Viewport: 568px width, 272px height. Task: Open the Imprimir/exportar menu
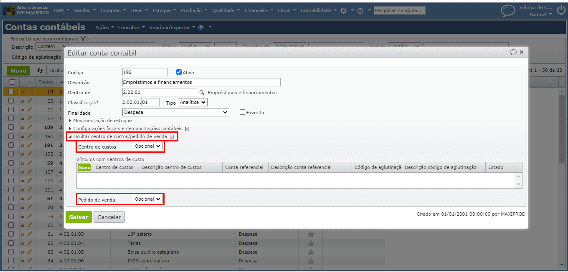point(172,28)
